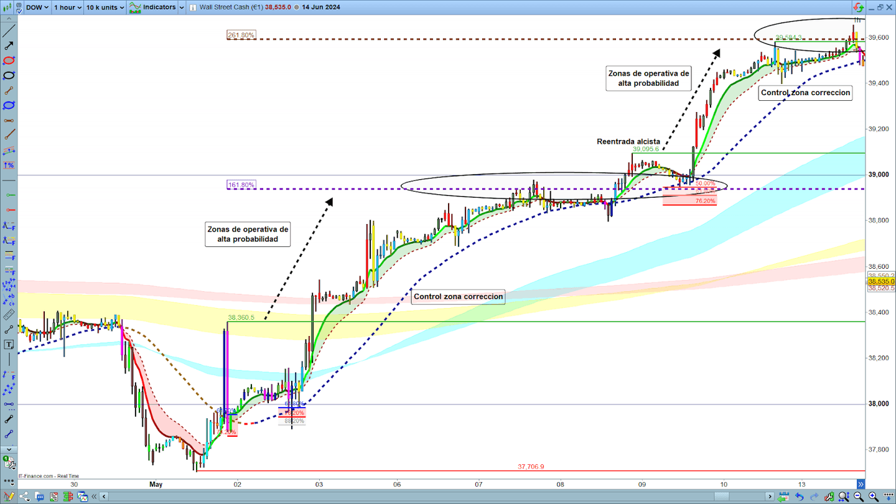Click the undo arrow icon
Image resolution: width=896 pixels, height=504 pixels.
click(800, 497)
